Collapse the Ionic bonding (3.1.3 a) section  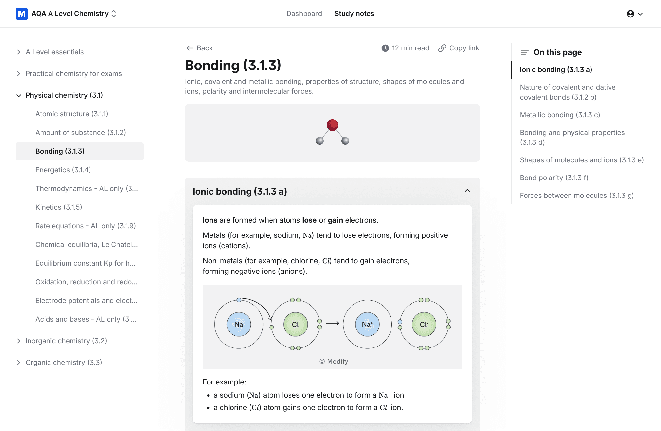[x=467, y=191]
